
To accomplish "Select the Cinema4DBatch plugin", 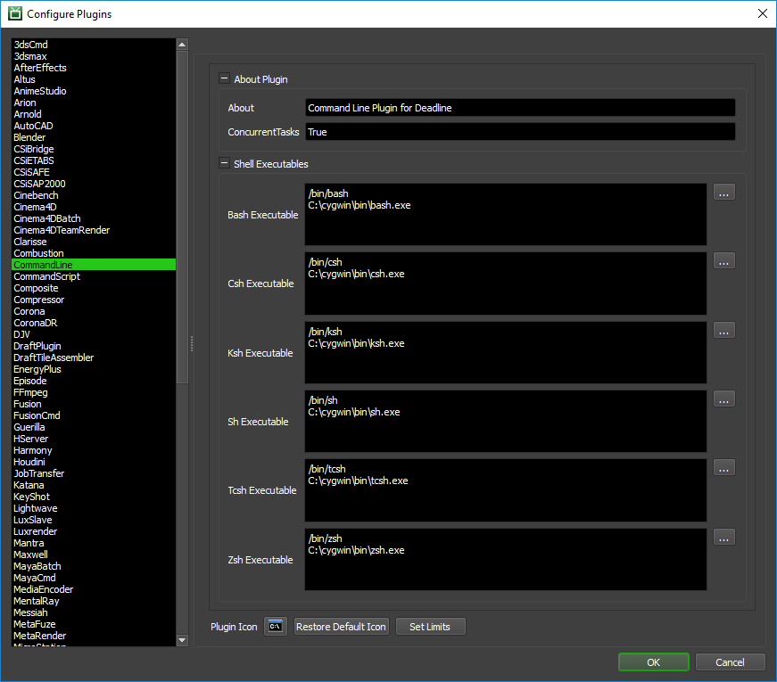I will pyautogui.click(x=94, y=218).
